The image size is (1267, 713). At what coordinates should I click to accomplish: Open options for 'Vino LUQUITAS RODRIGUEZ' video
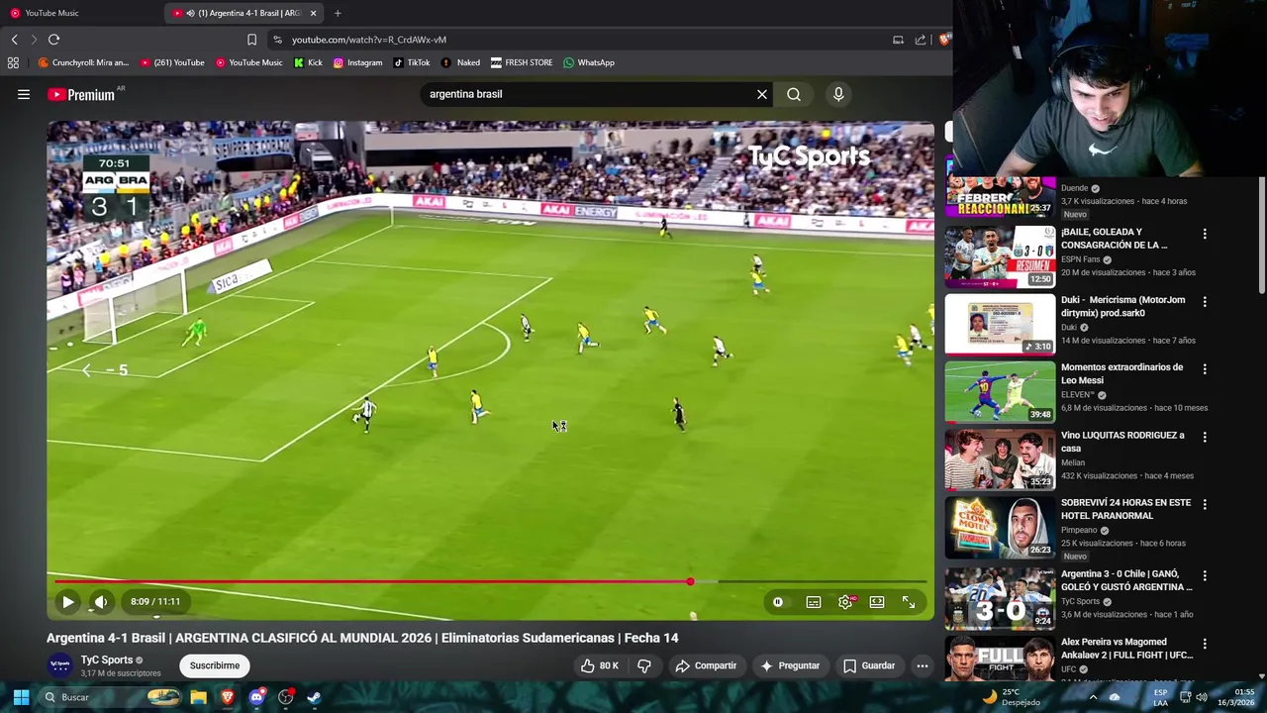coord(1205,437)
